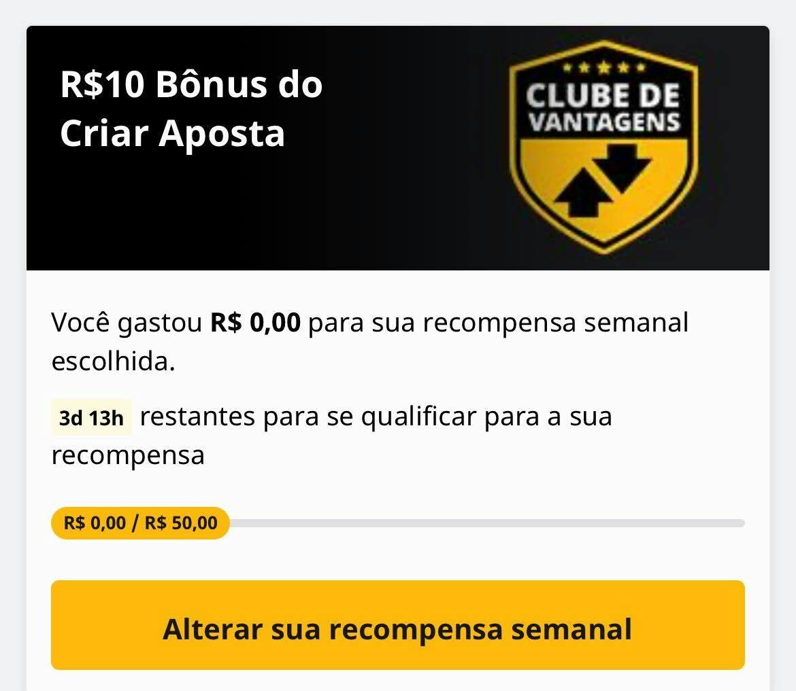Click the "VANTAGENS" word on the shield

click(604, 122)
